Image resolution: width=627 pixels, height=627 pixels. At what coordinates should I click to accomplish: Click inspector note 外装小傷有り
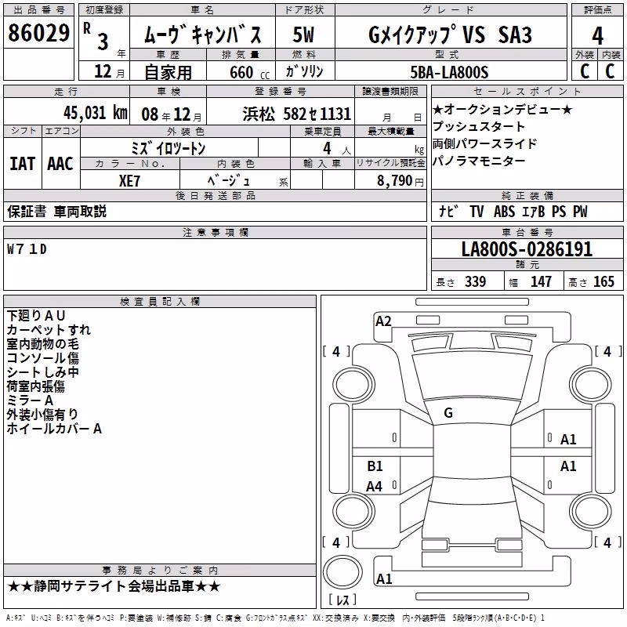click(42, 415)
